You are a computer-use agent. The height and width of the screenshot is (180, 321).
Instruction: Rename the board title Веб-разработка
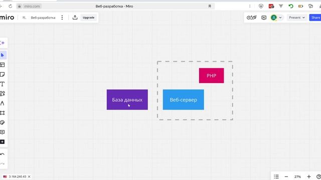coord(43,18)
